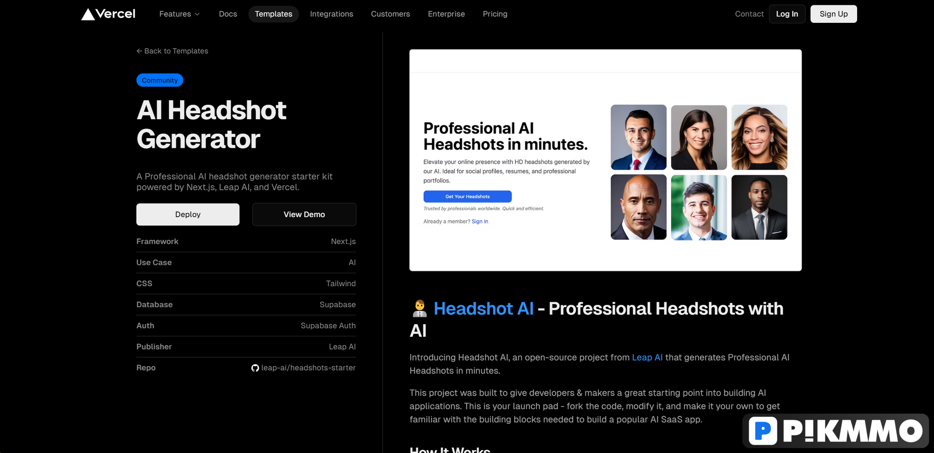Click the Vercel triangle logo
The image size is (934, 453).
click(88, 14)
